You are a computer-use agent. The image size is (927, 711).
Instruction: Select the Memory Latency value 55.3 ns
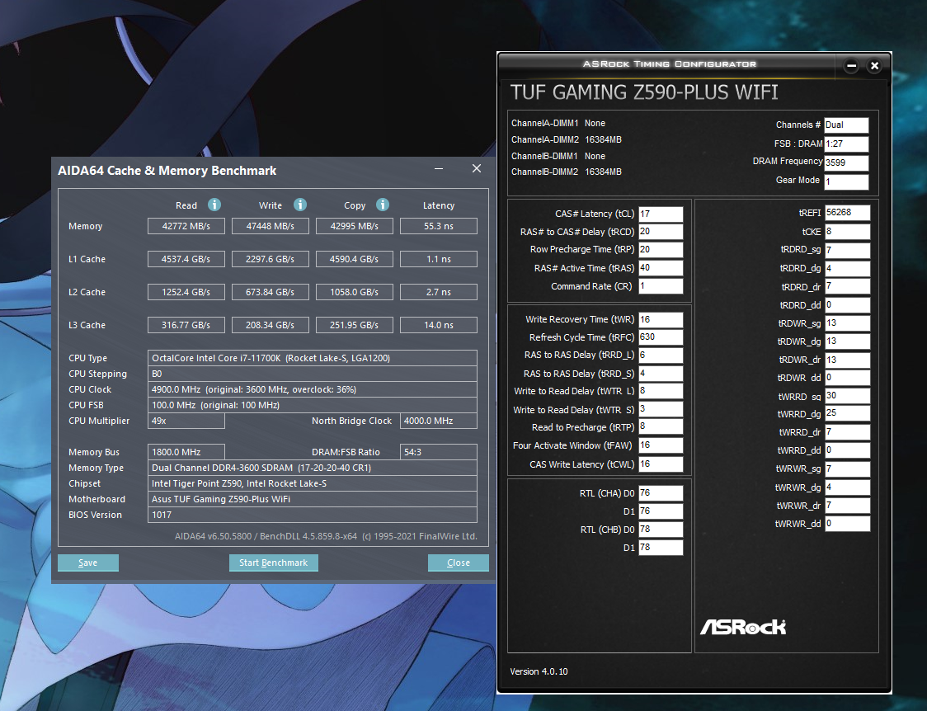click(439, 226)
